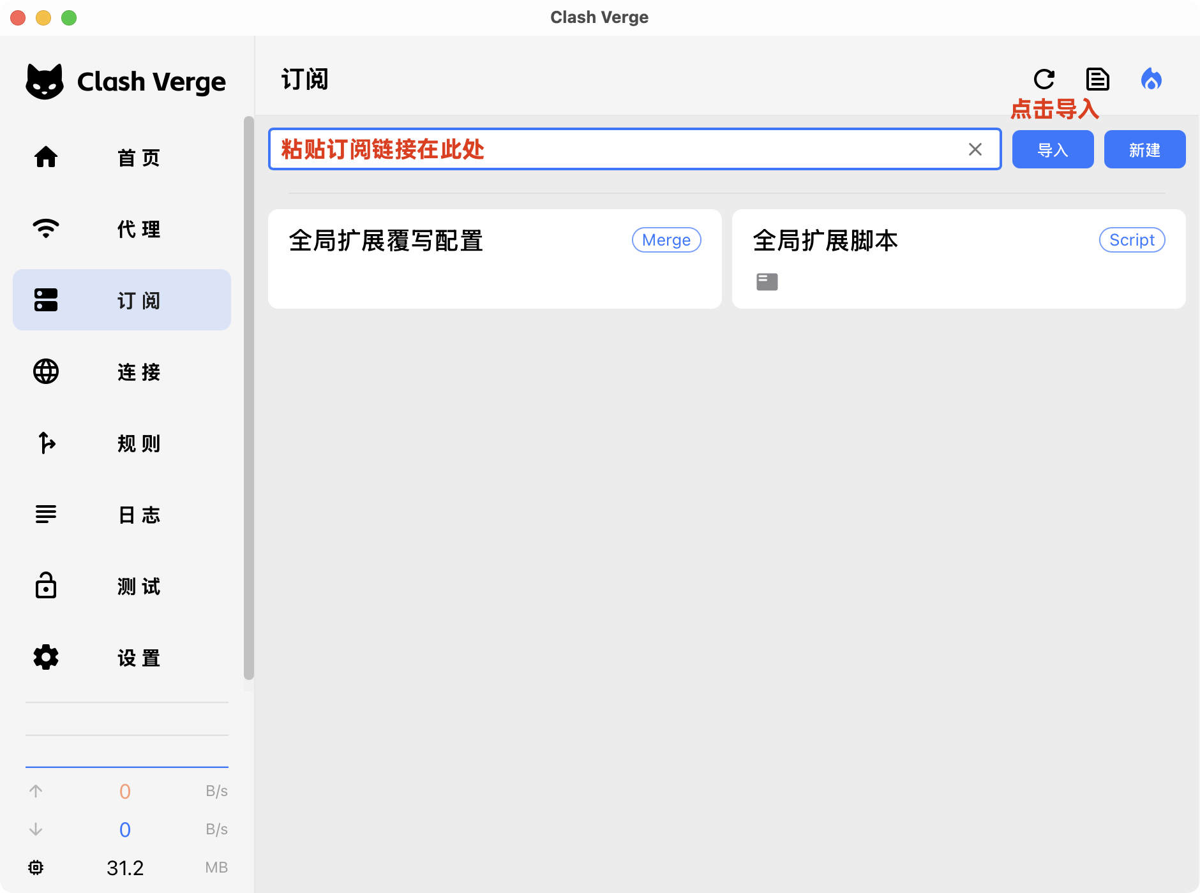
Task: Click the 新建 new profile button
Action: (x=1145, y=149)
